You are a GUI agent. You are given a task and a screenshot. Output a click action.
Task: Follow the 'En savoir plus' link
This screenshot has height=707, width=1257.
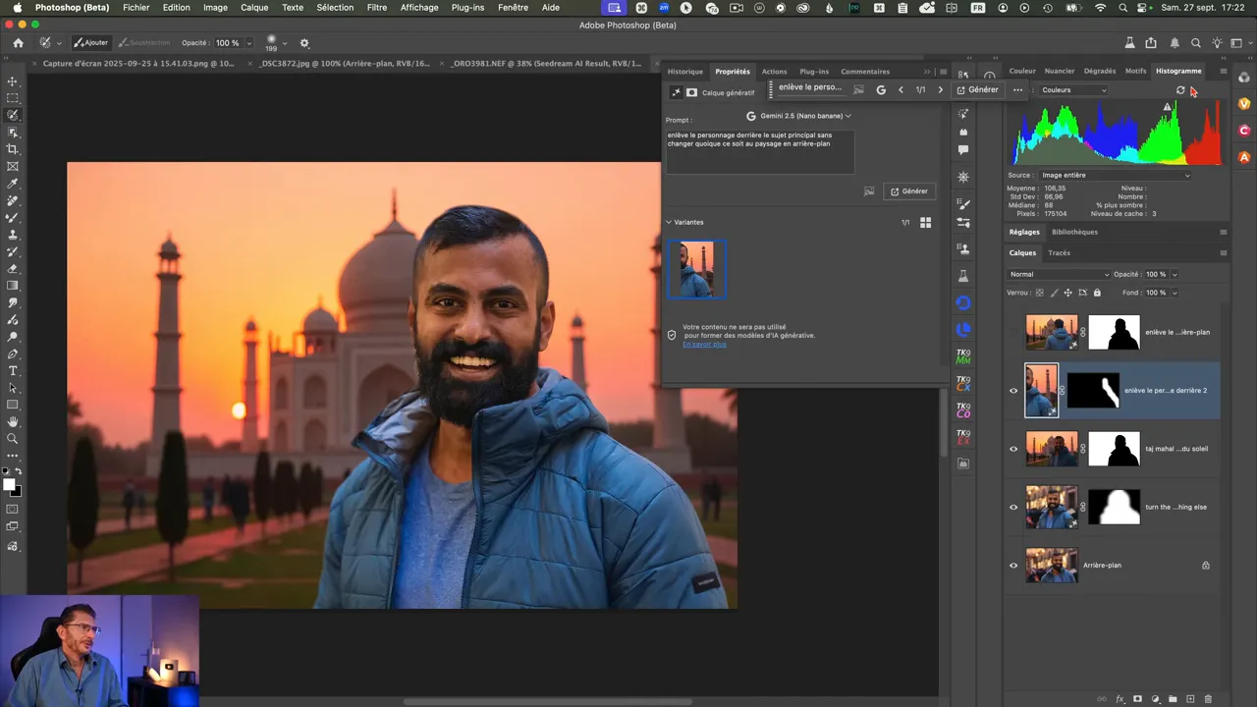pos(704,345)
